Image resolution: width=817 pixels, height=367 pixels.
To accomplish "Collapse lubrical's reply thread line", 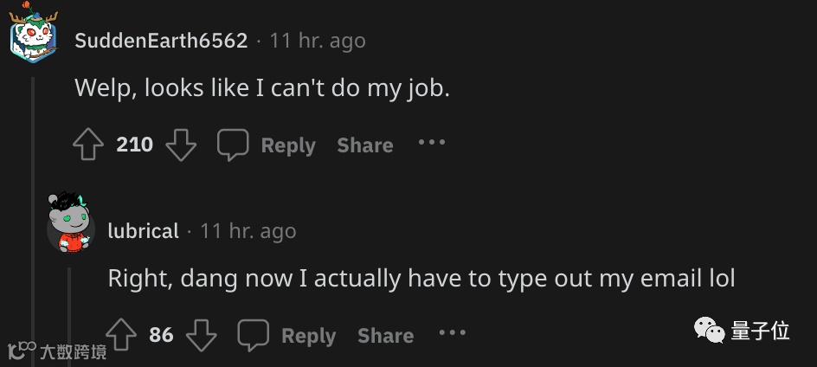I will (x=70, y=312).
